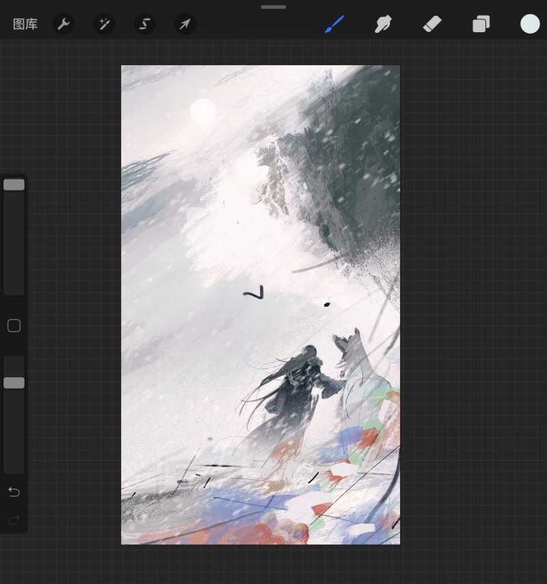Redo the undone stroke
This screenshot has height=584, width=547.
(x=14, y=520)
